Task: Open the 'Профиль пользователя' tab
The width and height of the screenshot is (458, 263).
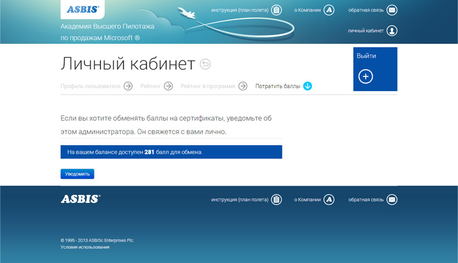Action: (x=90, y=86)
